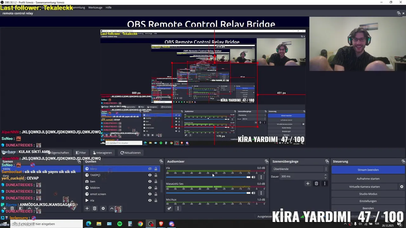Open the Werkzeuge menu
Viewport: 406px width, 228px height.
[x=95, y=7]
